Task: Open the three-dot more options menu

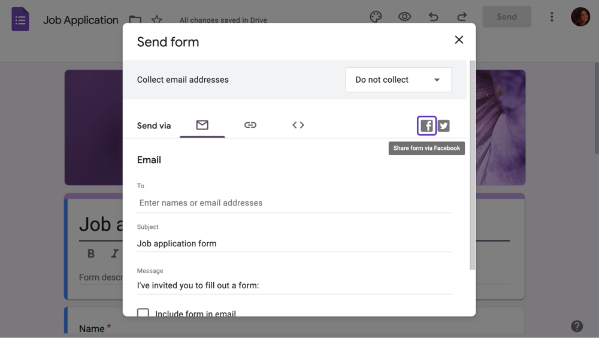Action: coord(552,17)
